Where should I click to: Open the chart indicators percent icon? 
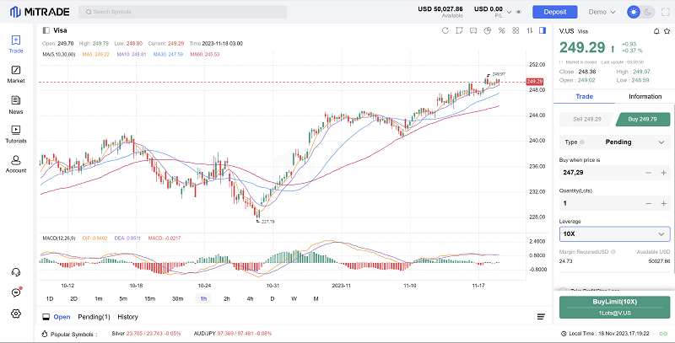[501, 31]
